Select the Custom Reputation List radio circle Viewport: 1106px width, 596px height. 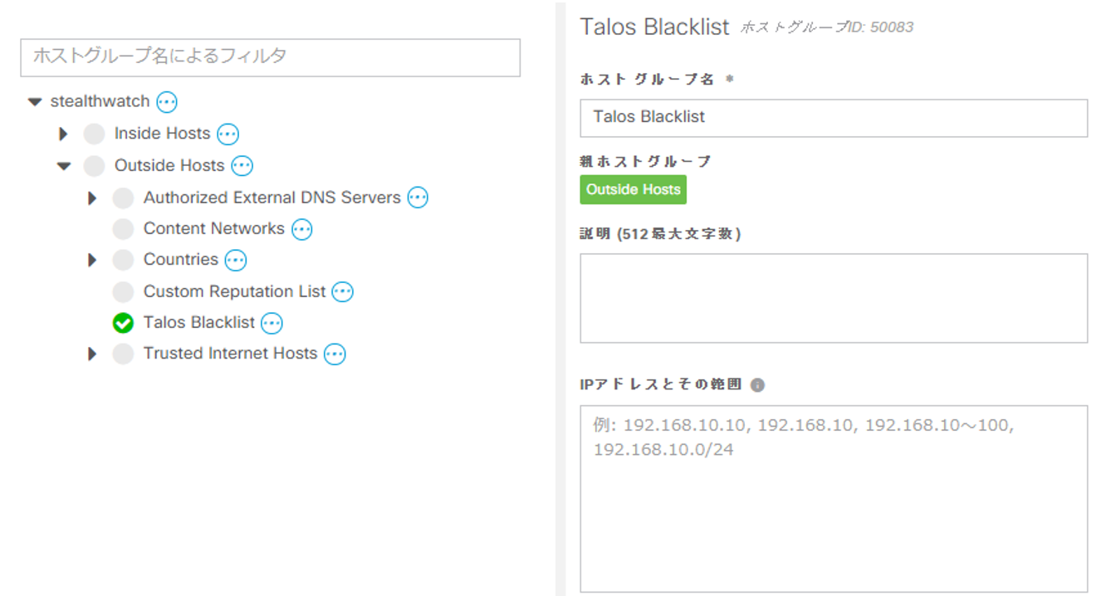(123, 291)
